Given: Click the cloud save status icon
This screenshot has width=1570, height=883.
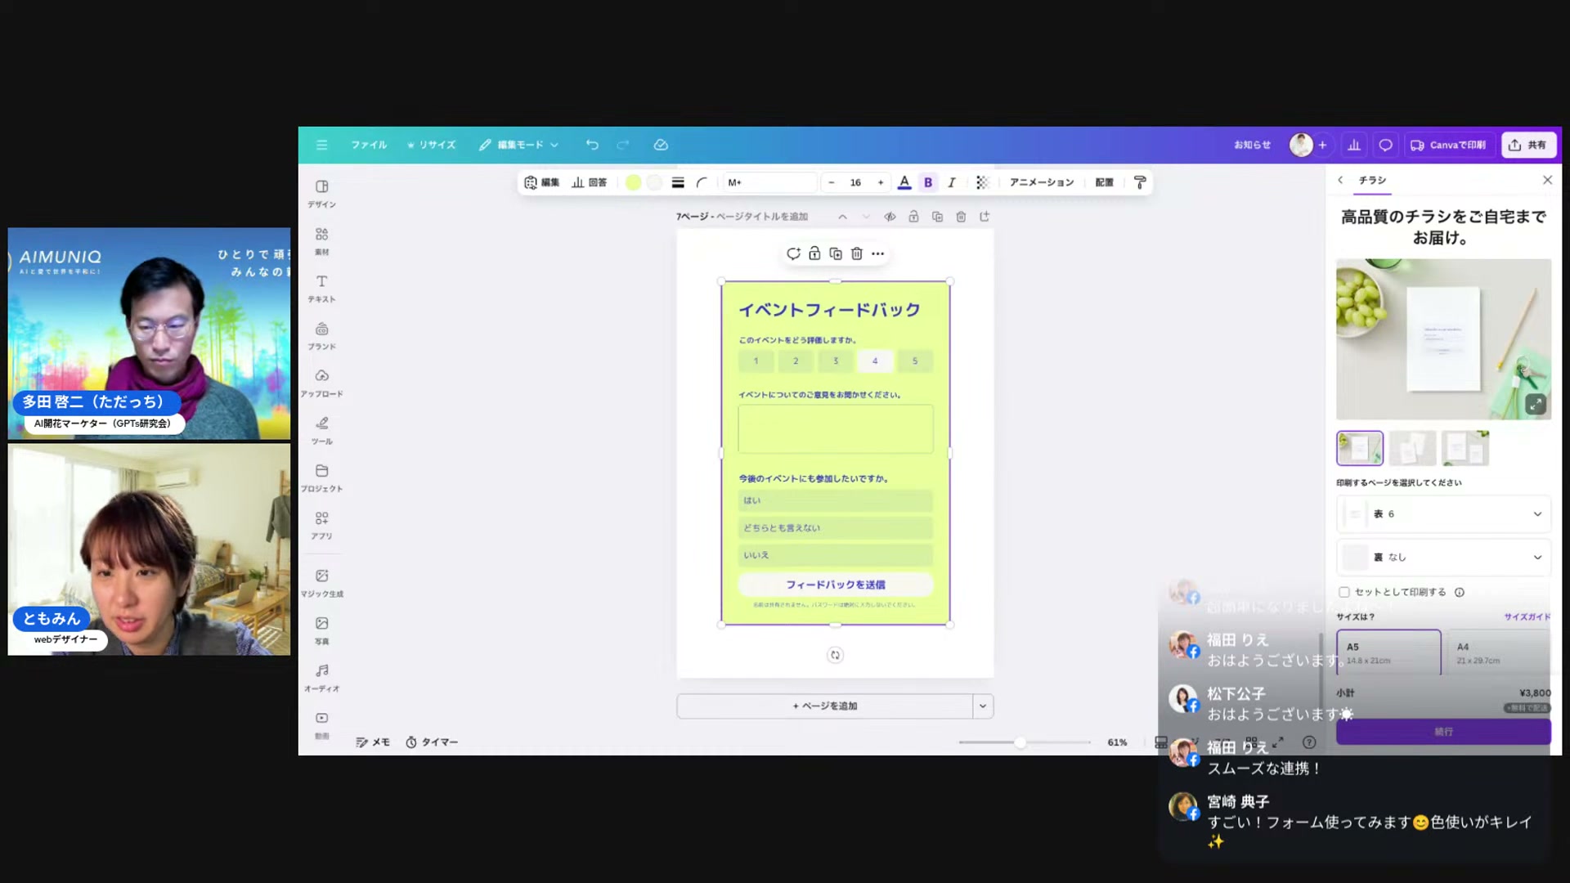Looking at the screenshot, I should [x=661, y=145].
